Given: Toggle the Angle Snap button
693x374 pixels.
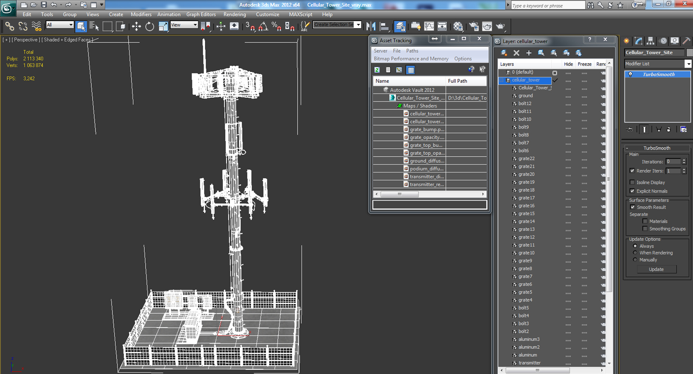Looking at the screenshot, I should [x=263, y=26].
